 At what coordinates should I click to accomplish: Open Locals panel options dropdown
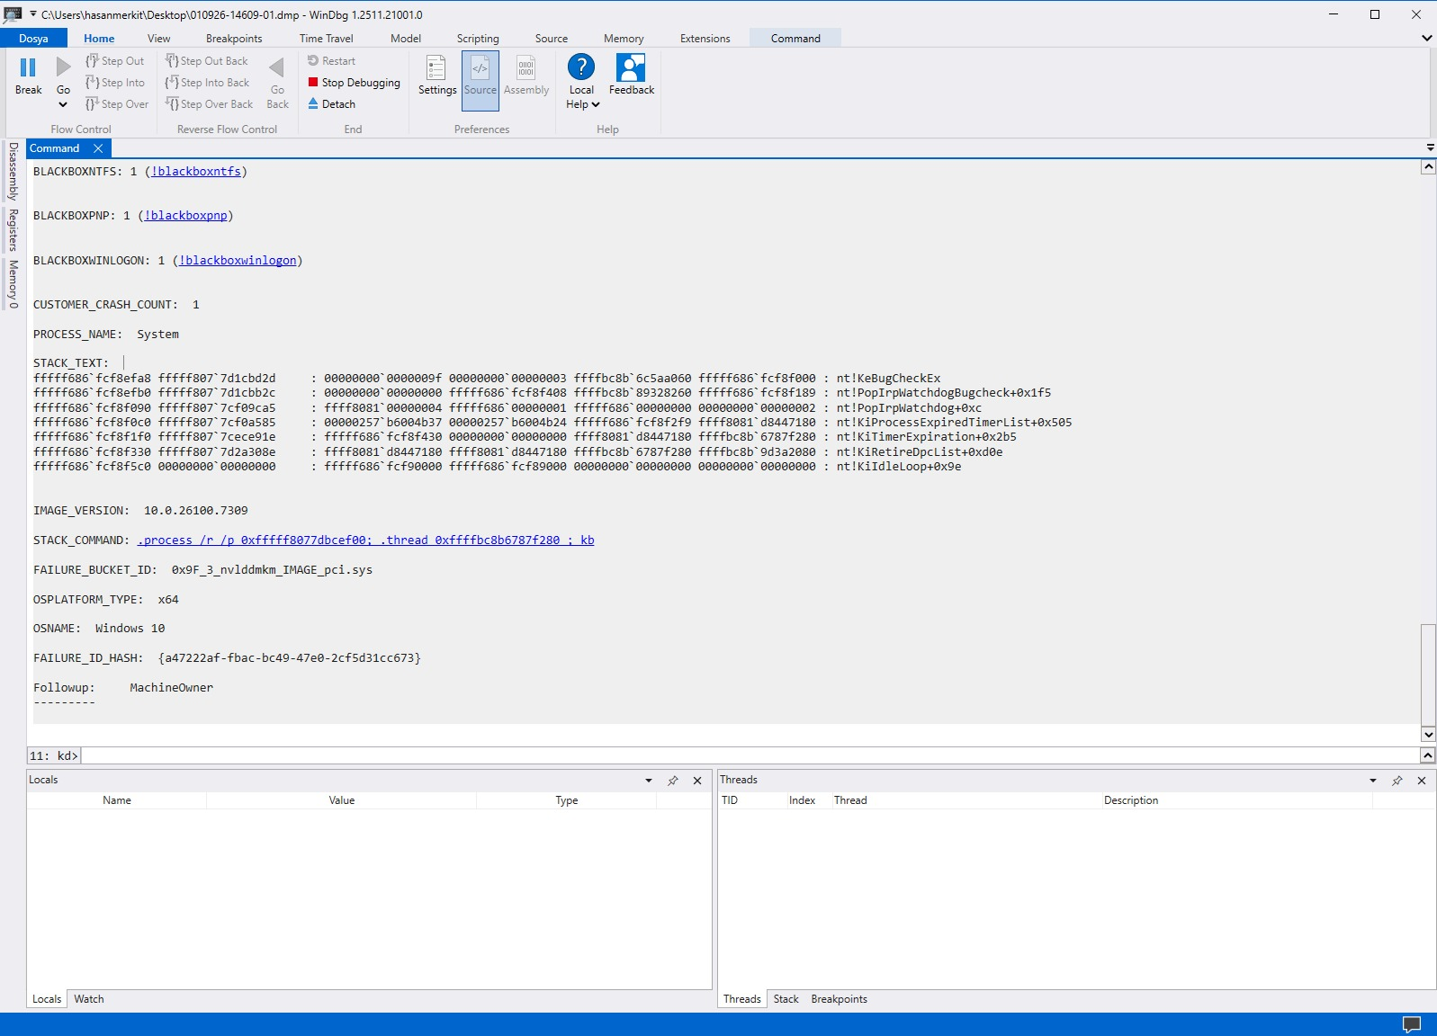pyautogui.click(x=649, y=781)
